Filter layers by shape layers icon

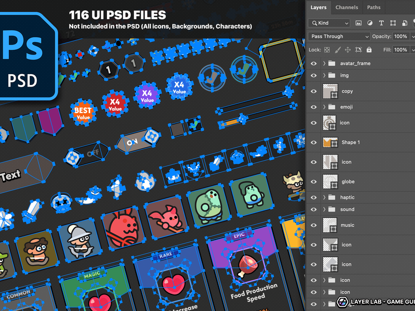[393, 23]
